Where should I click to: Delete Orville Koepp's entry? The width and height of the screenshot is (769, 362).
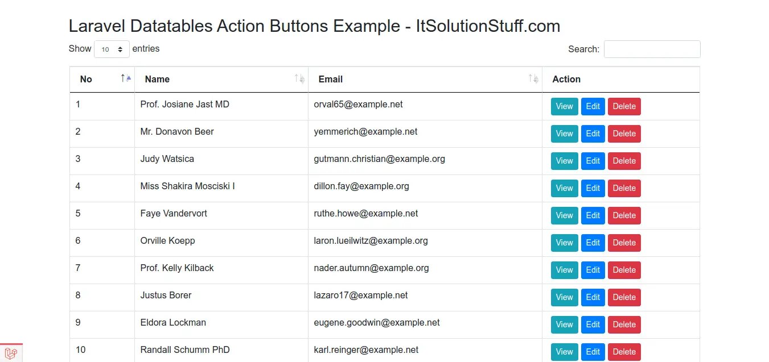(624, 243)
